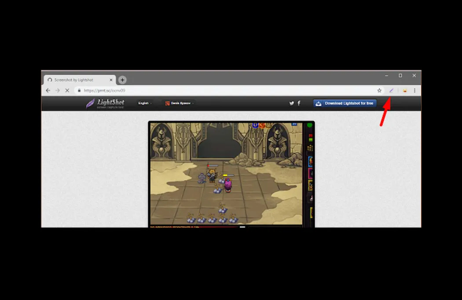
Task: Stop loading the page with the X button
Action: [67, 91]
